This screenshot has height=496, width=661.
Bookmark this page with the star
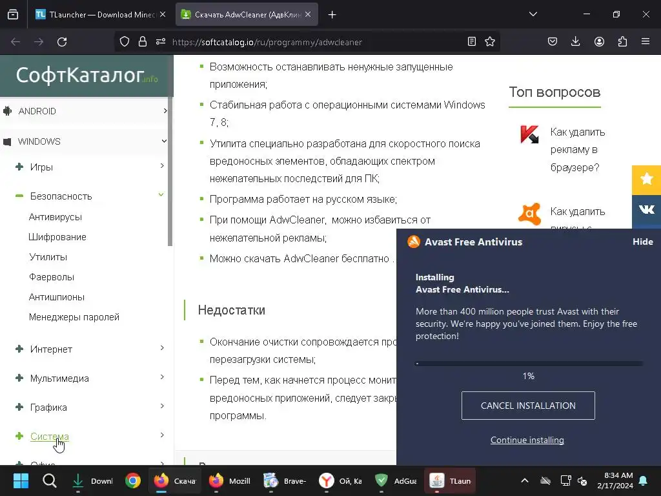click(x=490, y=42)
